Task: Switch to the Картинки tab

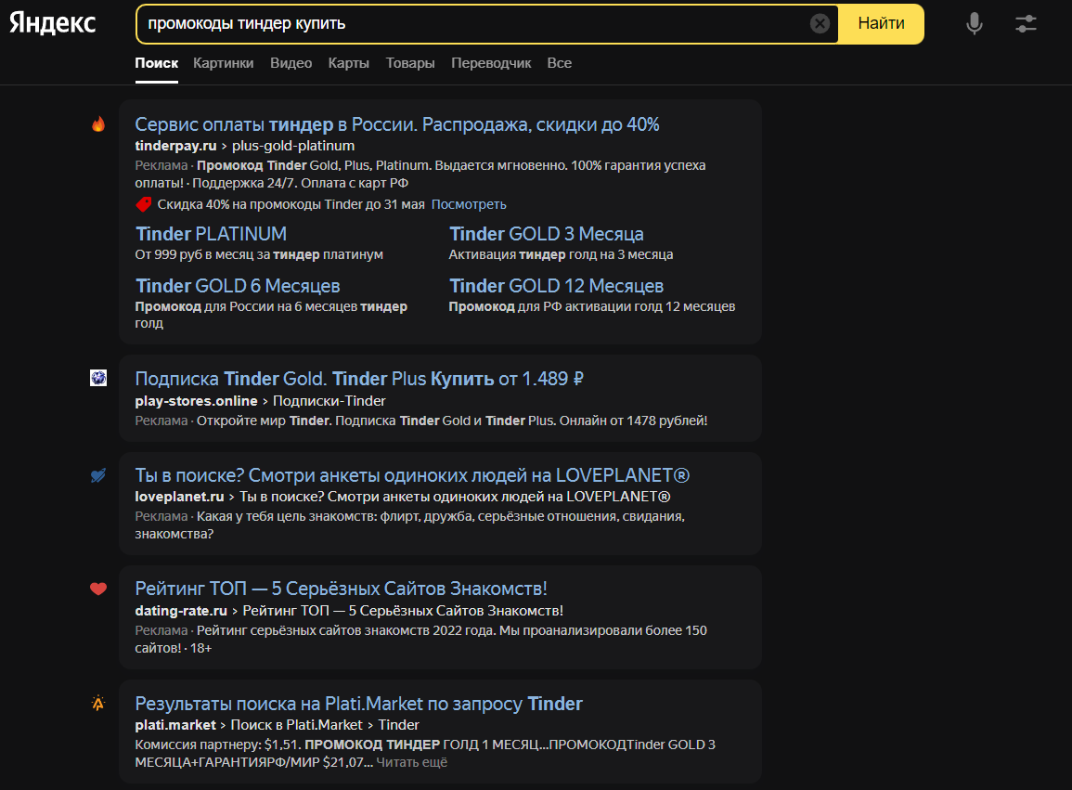Action: pyautogui.click(x=224, y=63)
